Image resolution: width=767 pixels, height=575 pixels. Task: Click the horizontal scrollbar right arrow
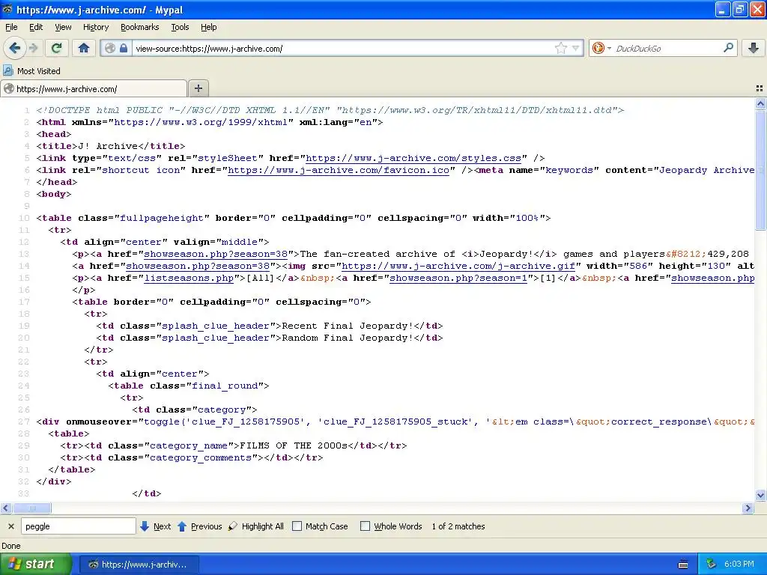pos(748,508)
